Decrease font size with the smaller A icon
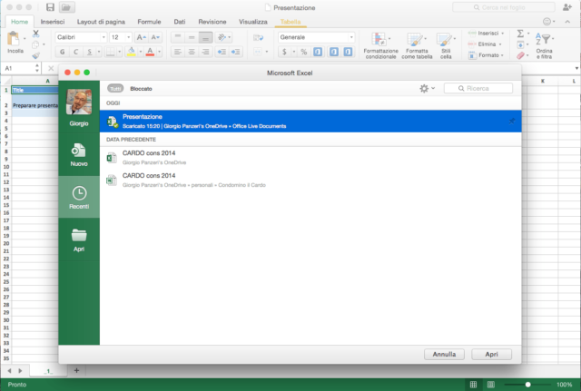 click(x=155, y=37)
